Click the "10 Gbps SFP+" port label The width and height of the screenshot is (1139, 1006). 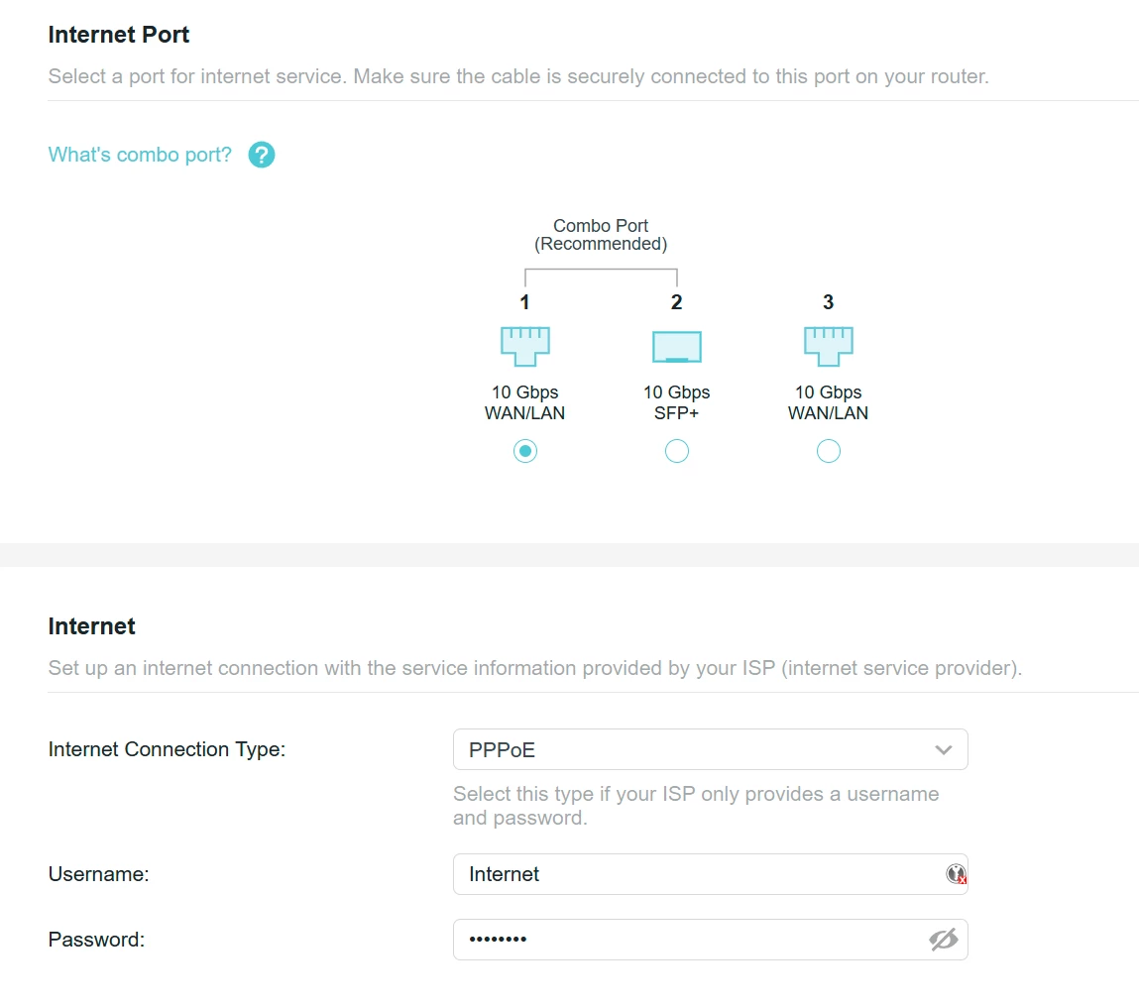click(x=676, y=402)
